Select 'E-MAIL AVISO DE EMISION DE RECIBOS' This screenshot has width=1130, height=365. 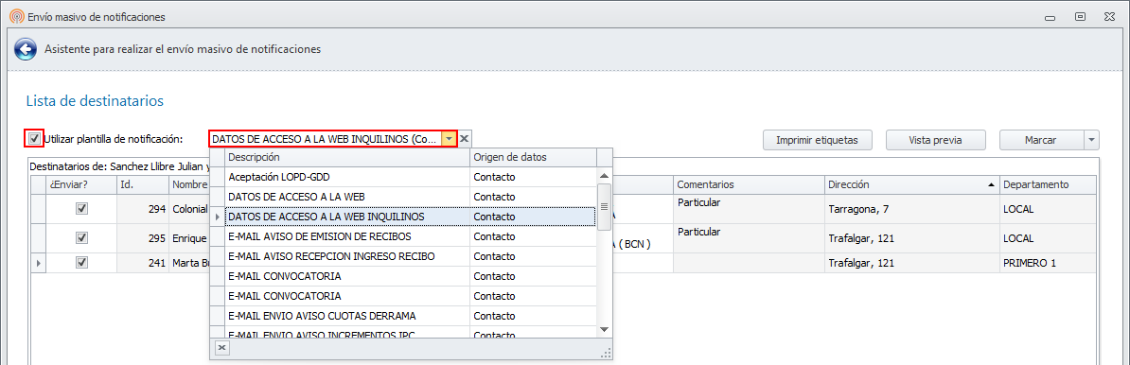(412, 236)
